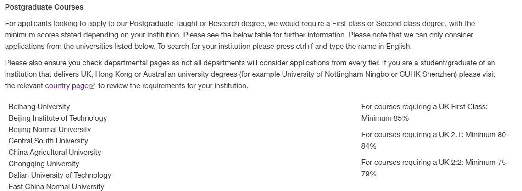Select East China Normal University entry

point(56,186)
